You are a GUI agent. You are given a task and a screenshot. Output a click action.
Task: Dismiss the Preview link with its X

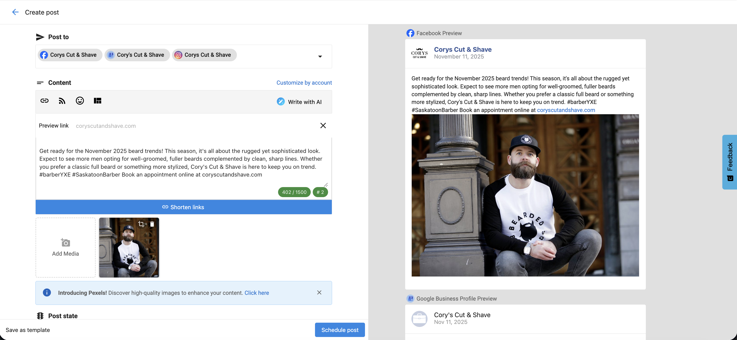click(323, 126)
